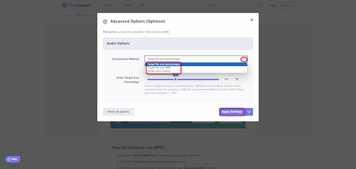Click the Search field in header
This screenshot has height=169, width=356.
point(231,5)
